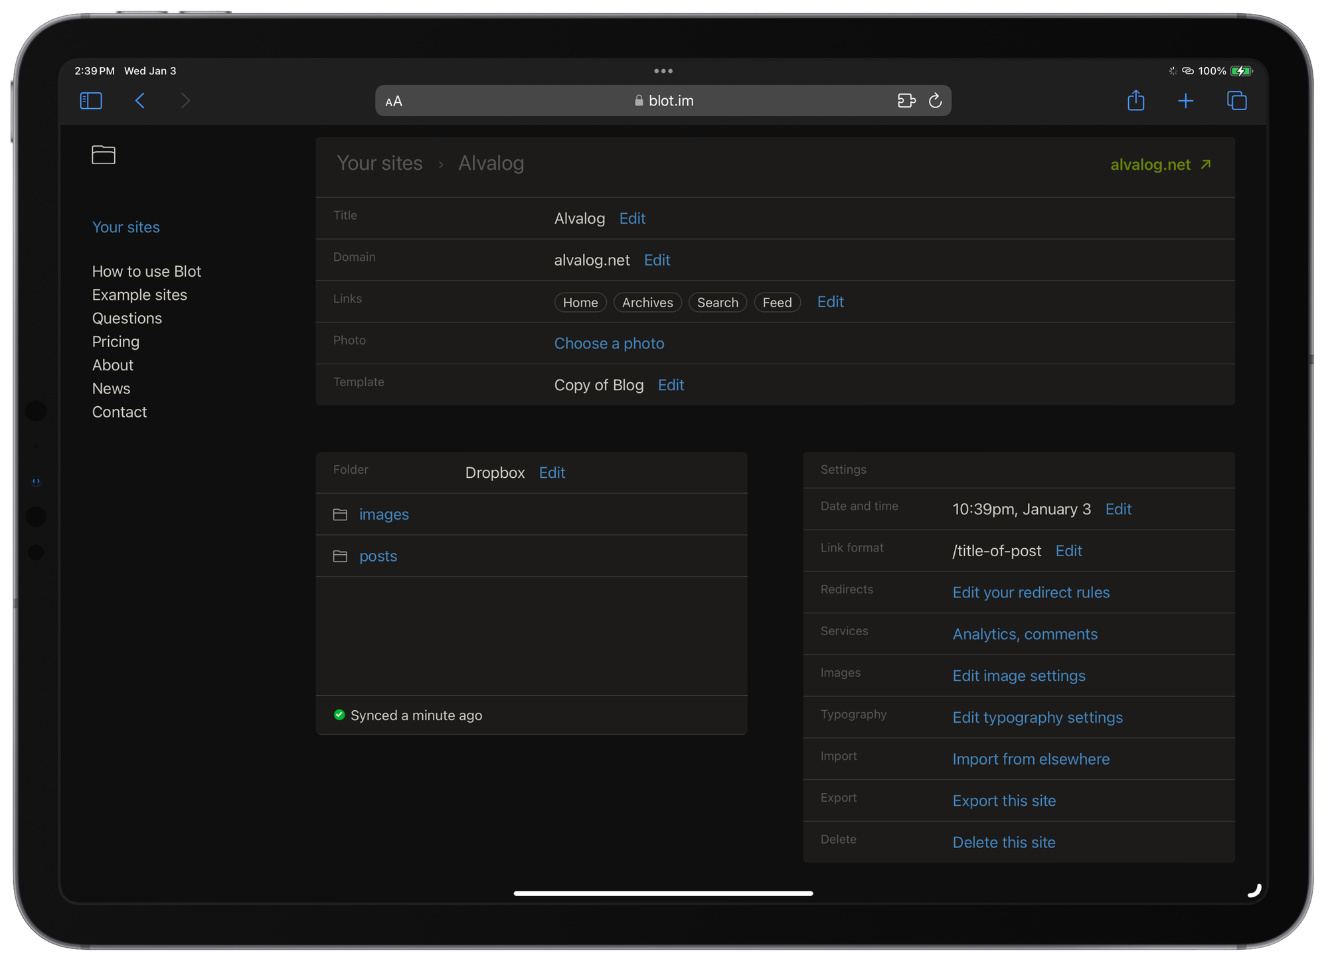Tap the share icon in Safari toolbar

click(1135, 101)
